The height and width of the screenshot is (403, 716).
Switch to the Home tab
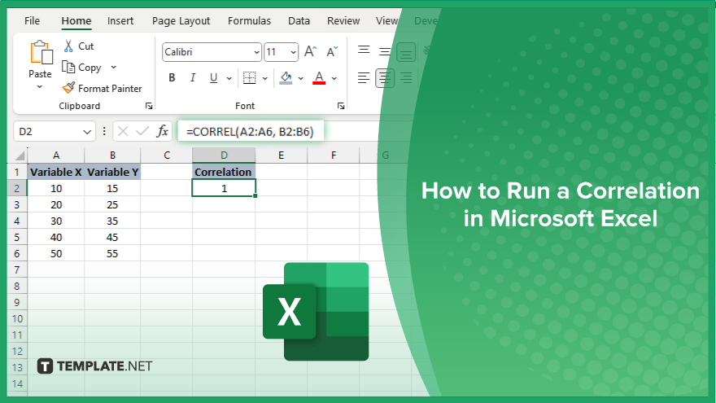[x=76, y=21]
